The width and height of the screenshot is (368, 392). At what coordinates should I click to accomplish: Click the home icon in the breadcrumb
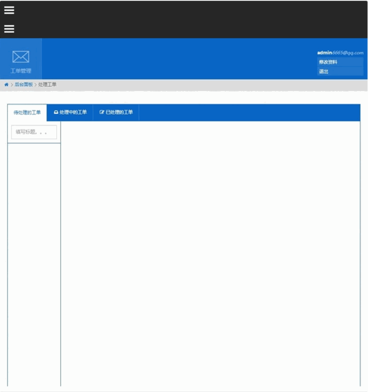(x=5, y=84)
